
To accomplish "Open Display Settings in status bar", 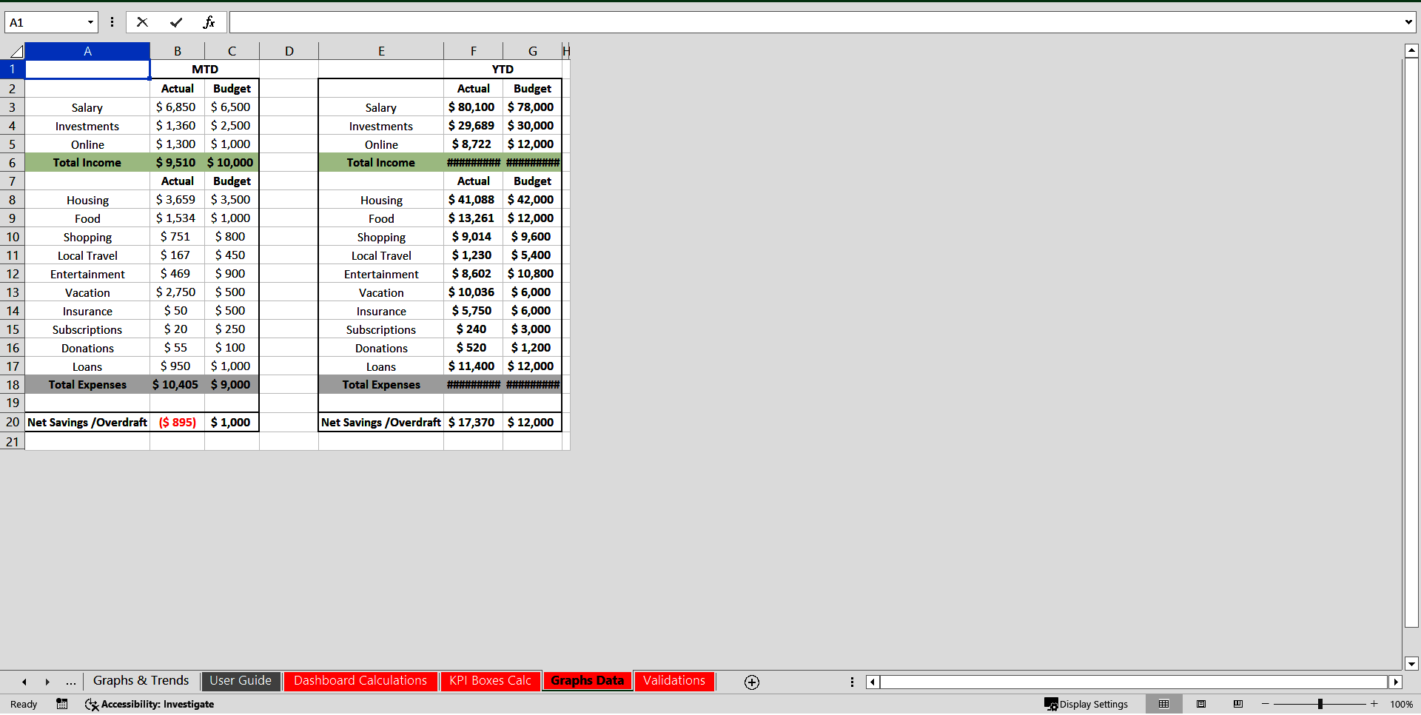I will pos(1086,704).
